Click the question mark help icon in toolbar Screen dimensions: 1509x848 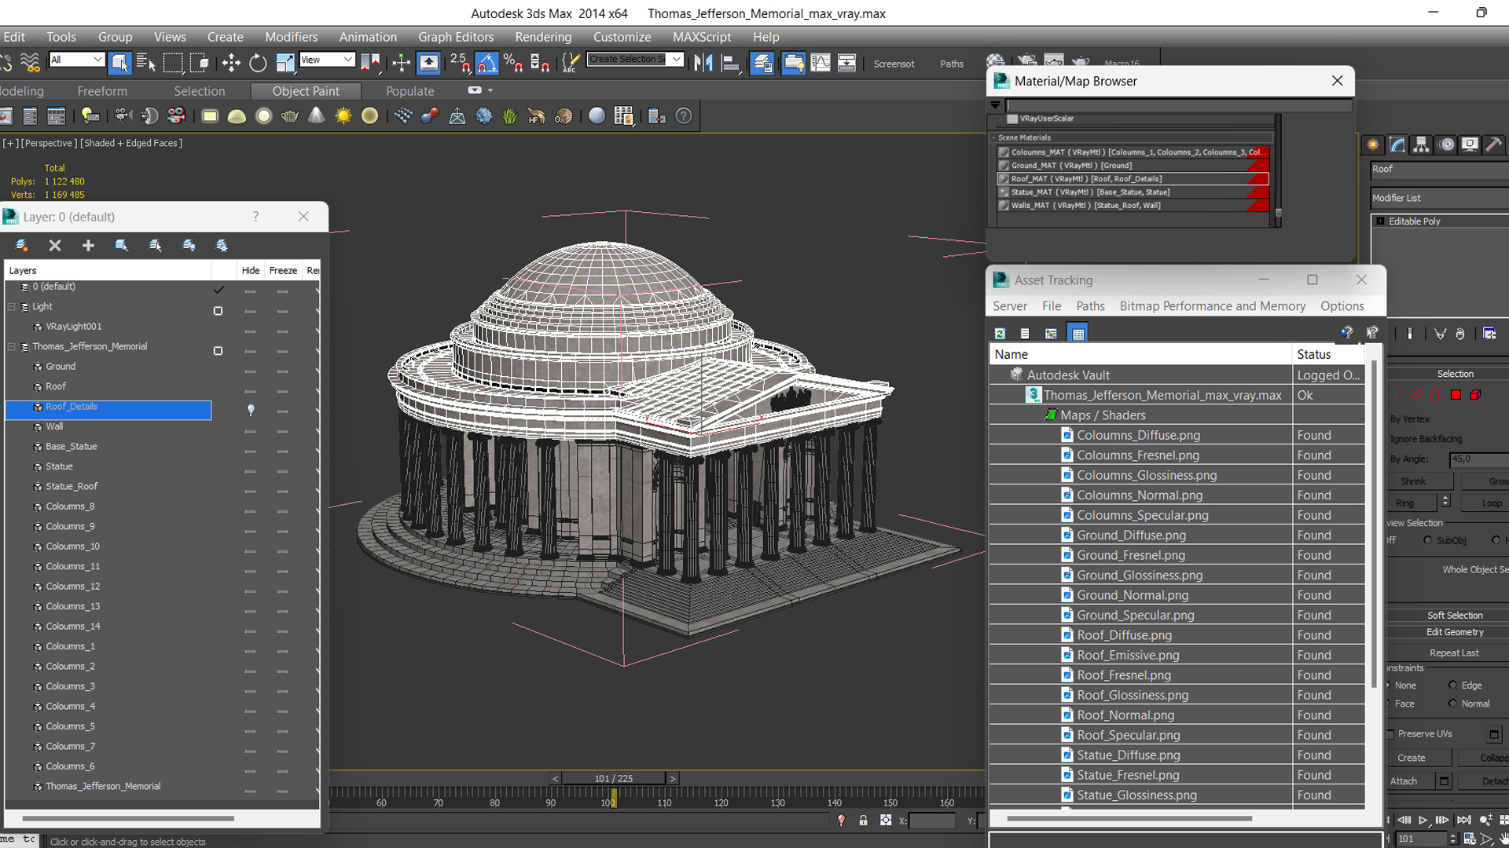coord(684,116)
